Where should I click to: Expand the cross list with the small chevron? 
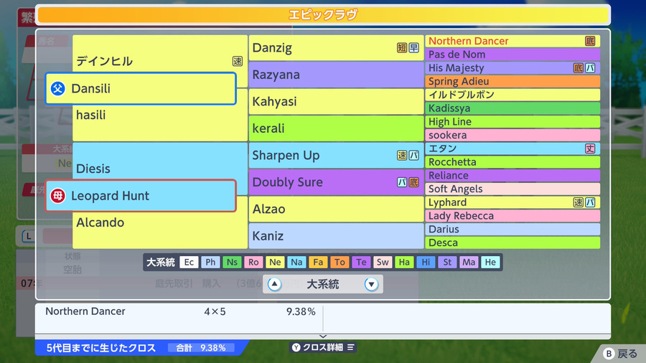click(323, 336)
